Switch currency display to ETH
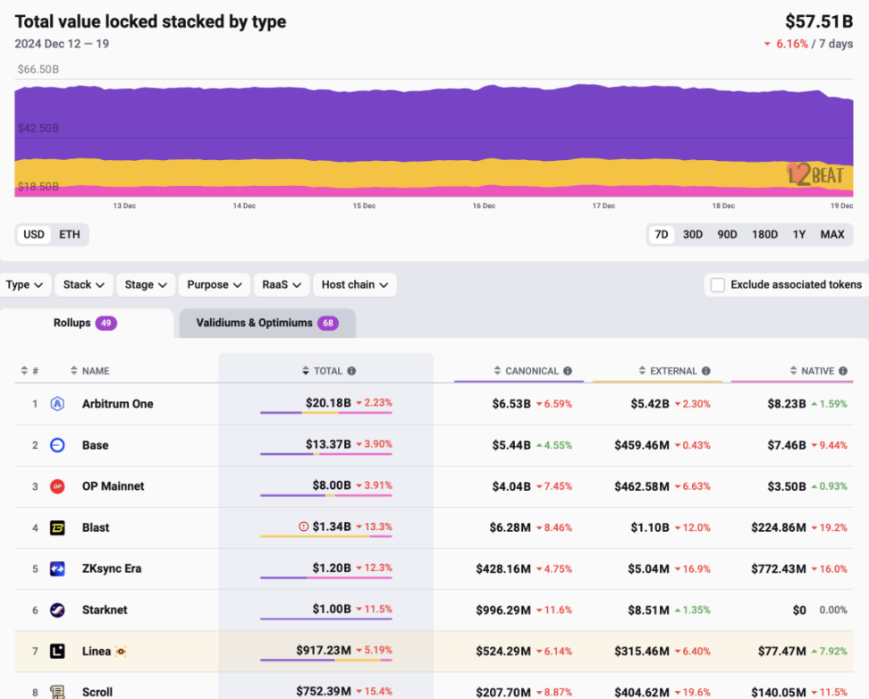 coord(70,235)
